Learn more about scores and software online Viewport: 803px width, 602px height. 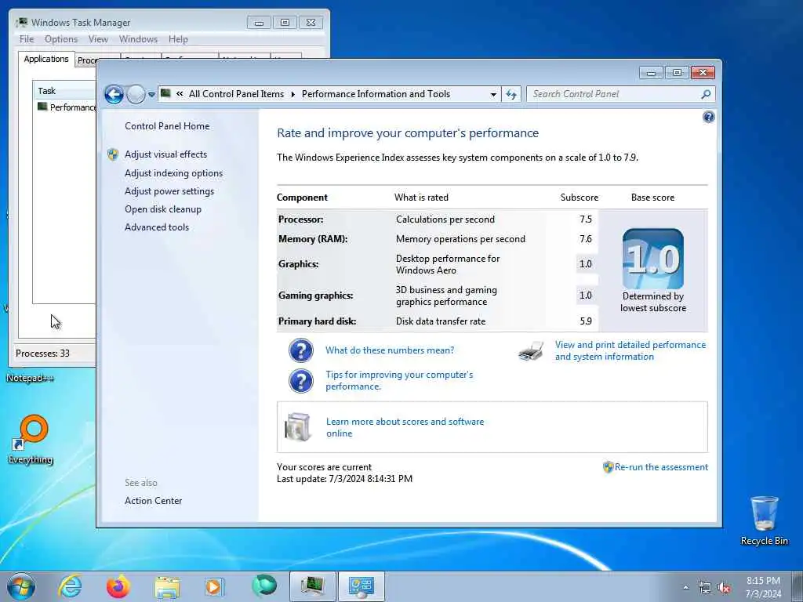point(405,427)
